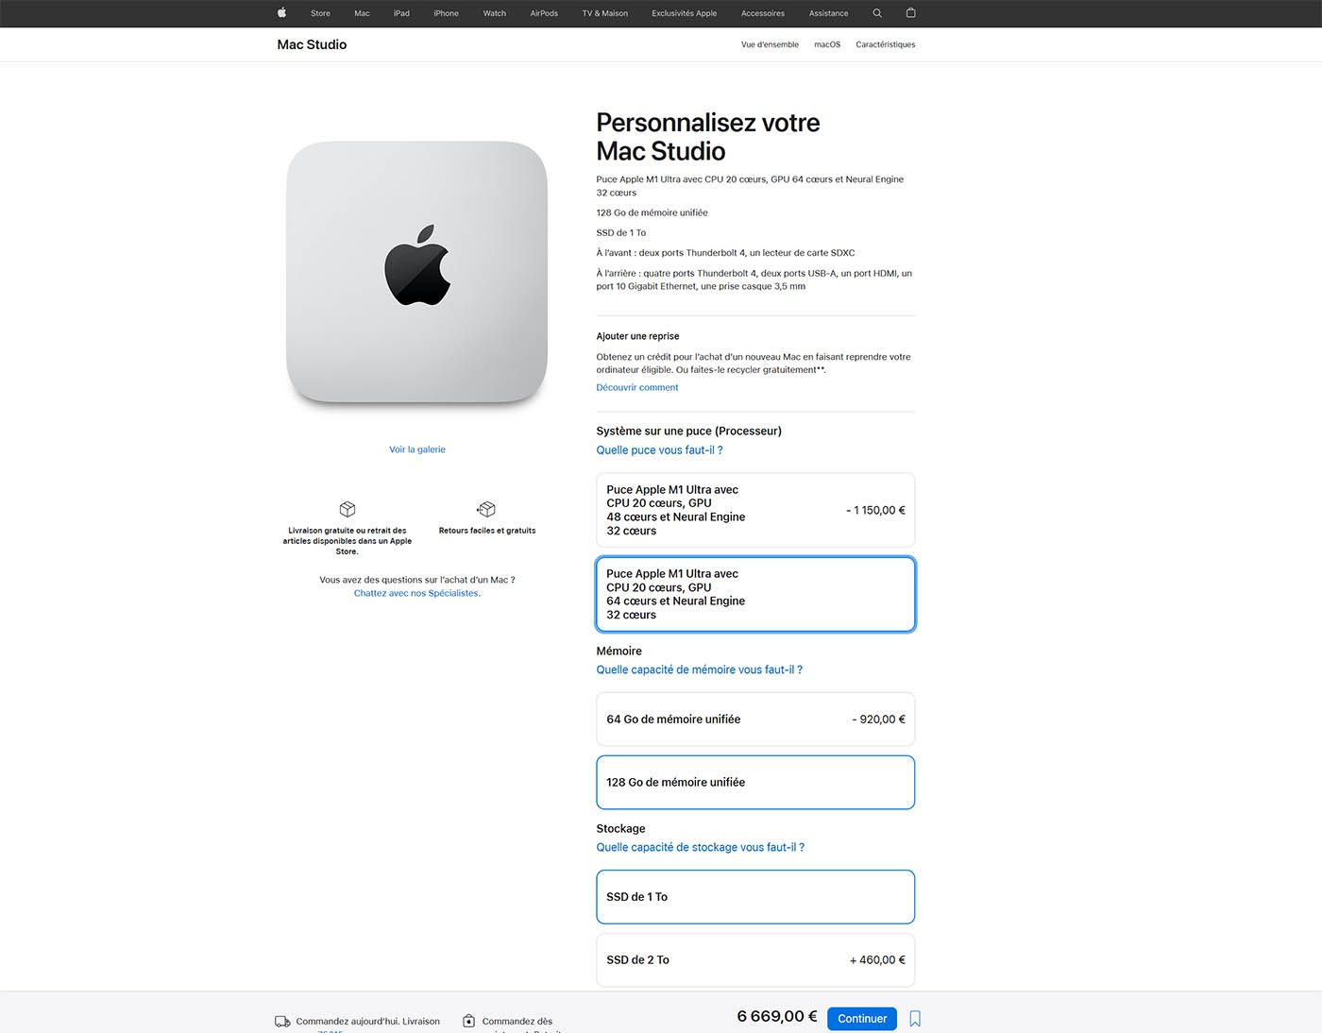Viewport: 1322px width, 1033px height.
Task: Click the Retours faciles et gratuits text
Action: point(487,531)
